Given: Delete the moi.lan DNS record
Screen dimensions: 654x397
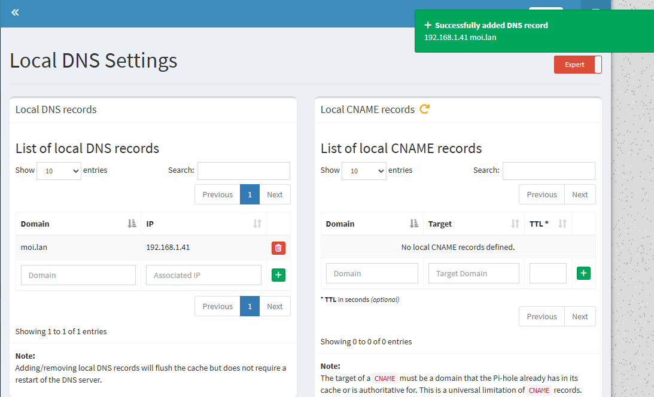Looking at the screenshot, I should (278, 248).
